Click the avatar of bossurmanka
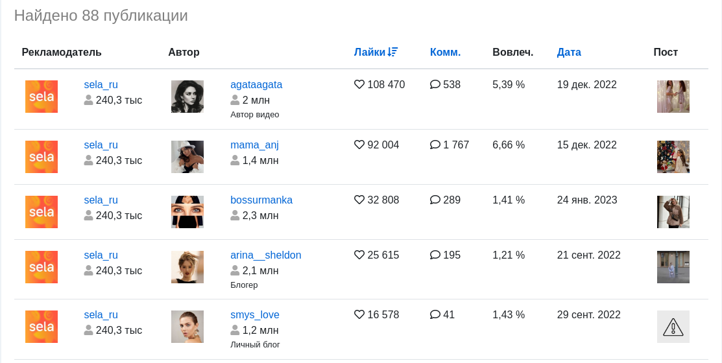 187,211
